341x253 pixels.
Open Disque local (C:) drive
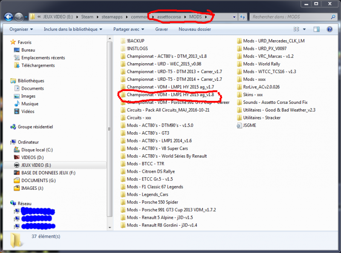tap(37, 150)
